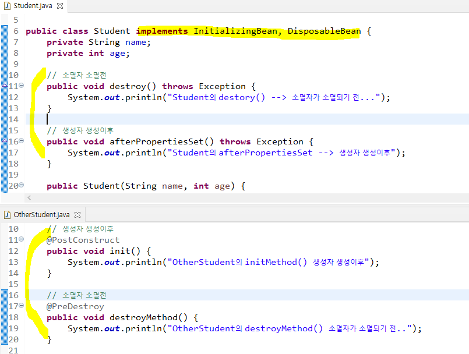Image resolution: width=469 pixels, height=354 pixels.
Task: Click the Student class name on line 6
Action: click(x=112, y=31)
